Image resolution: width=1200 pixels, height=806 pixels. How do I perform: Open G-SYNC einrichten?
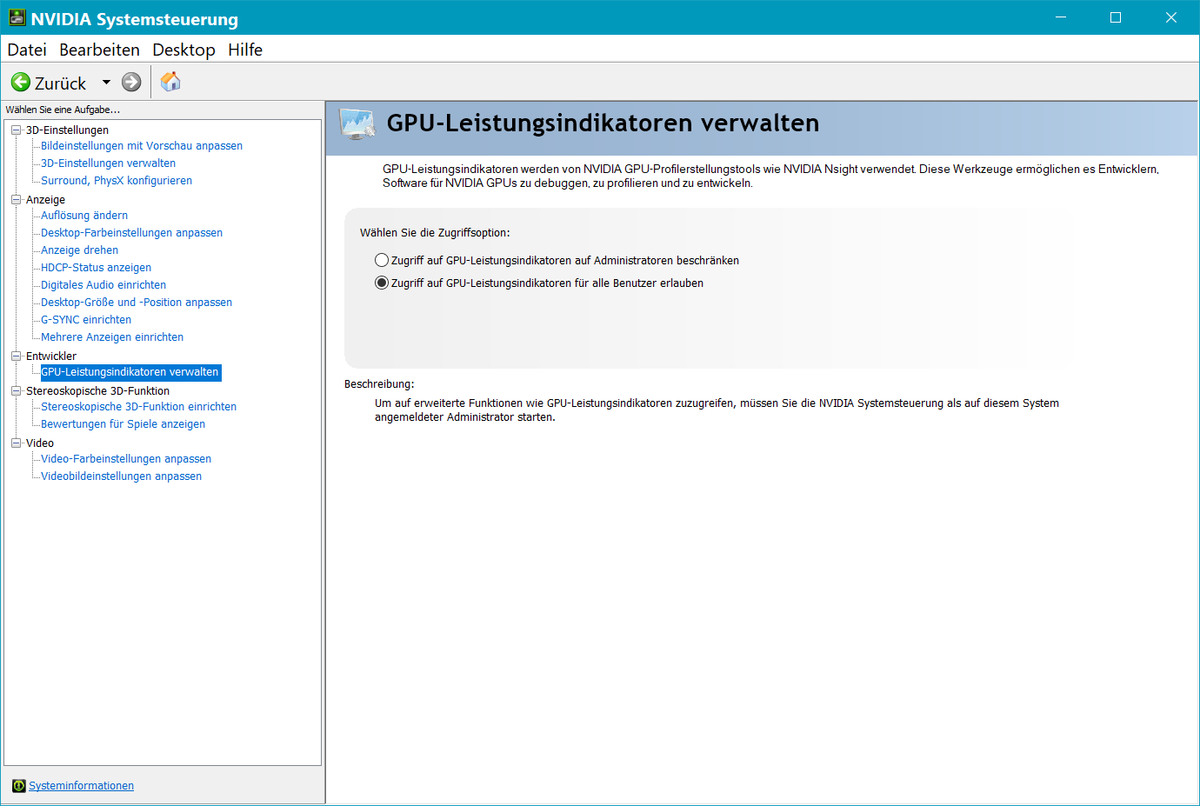86,320
